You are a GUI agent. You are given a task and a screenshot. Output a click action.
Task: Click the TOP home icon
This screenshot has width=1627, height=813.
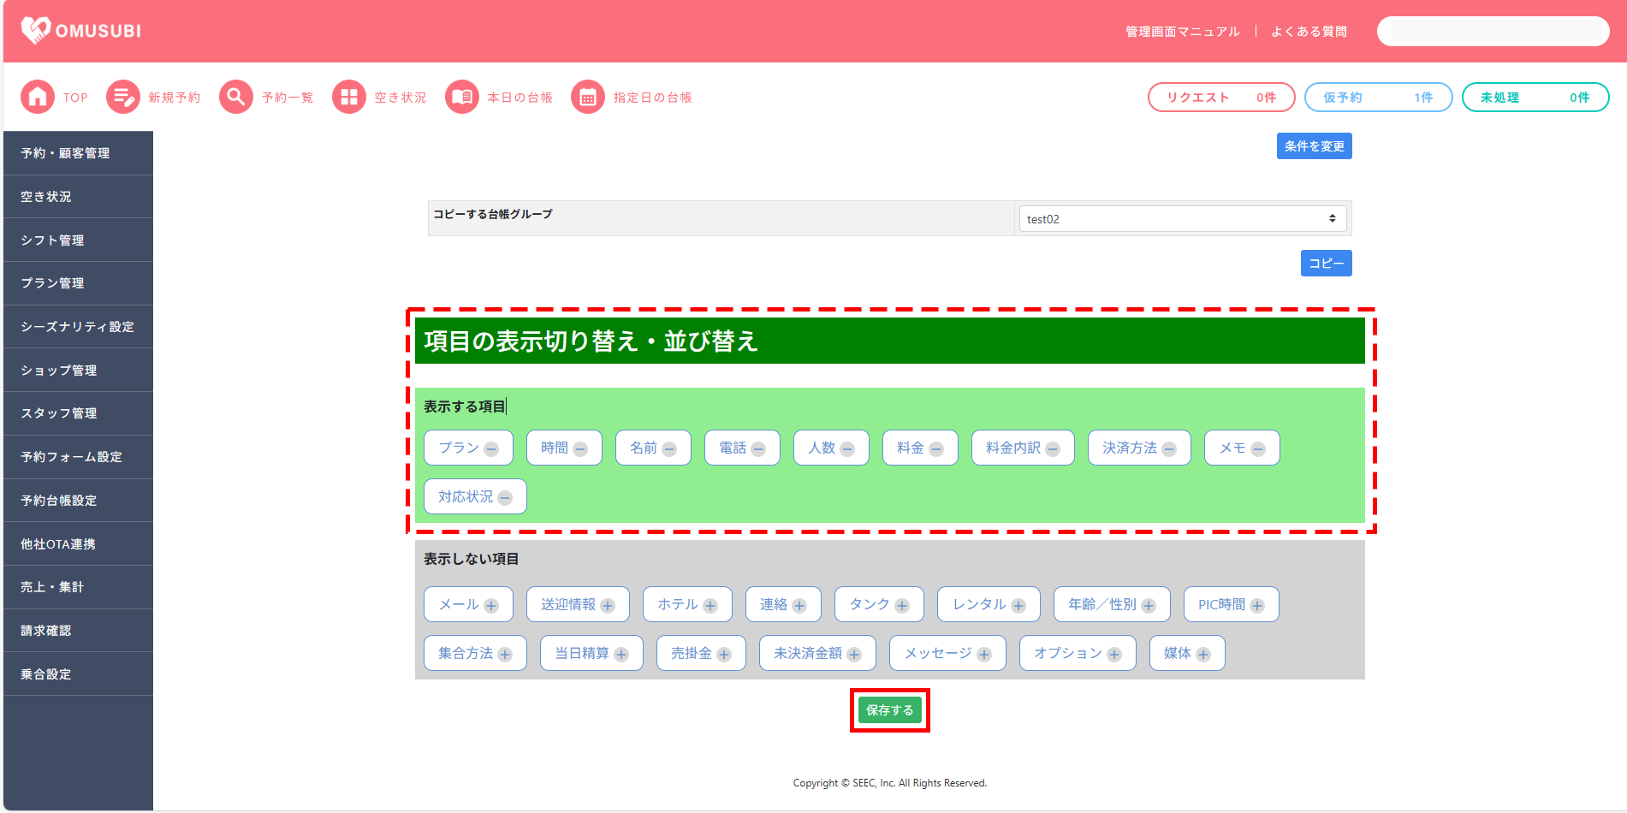pos(37,98)
